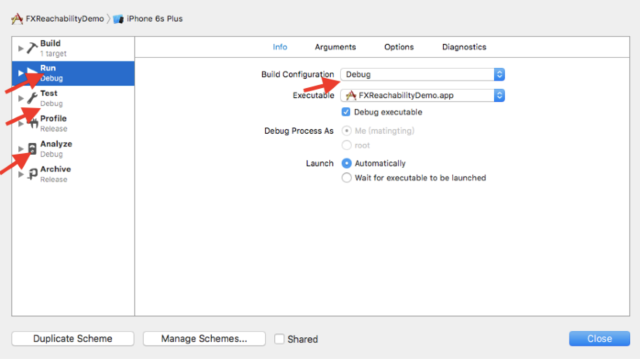
Task: Select the Build 1 target row
Action: (x=73, y=48)
